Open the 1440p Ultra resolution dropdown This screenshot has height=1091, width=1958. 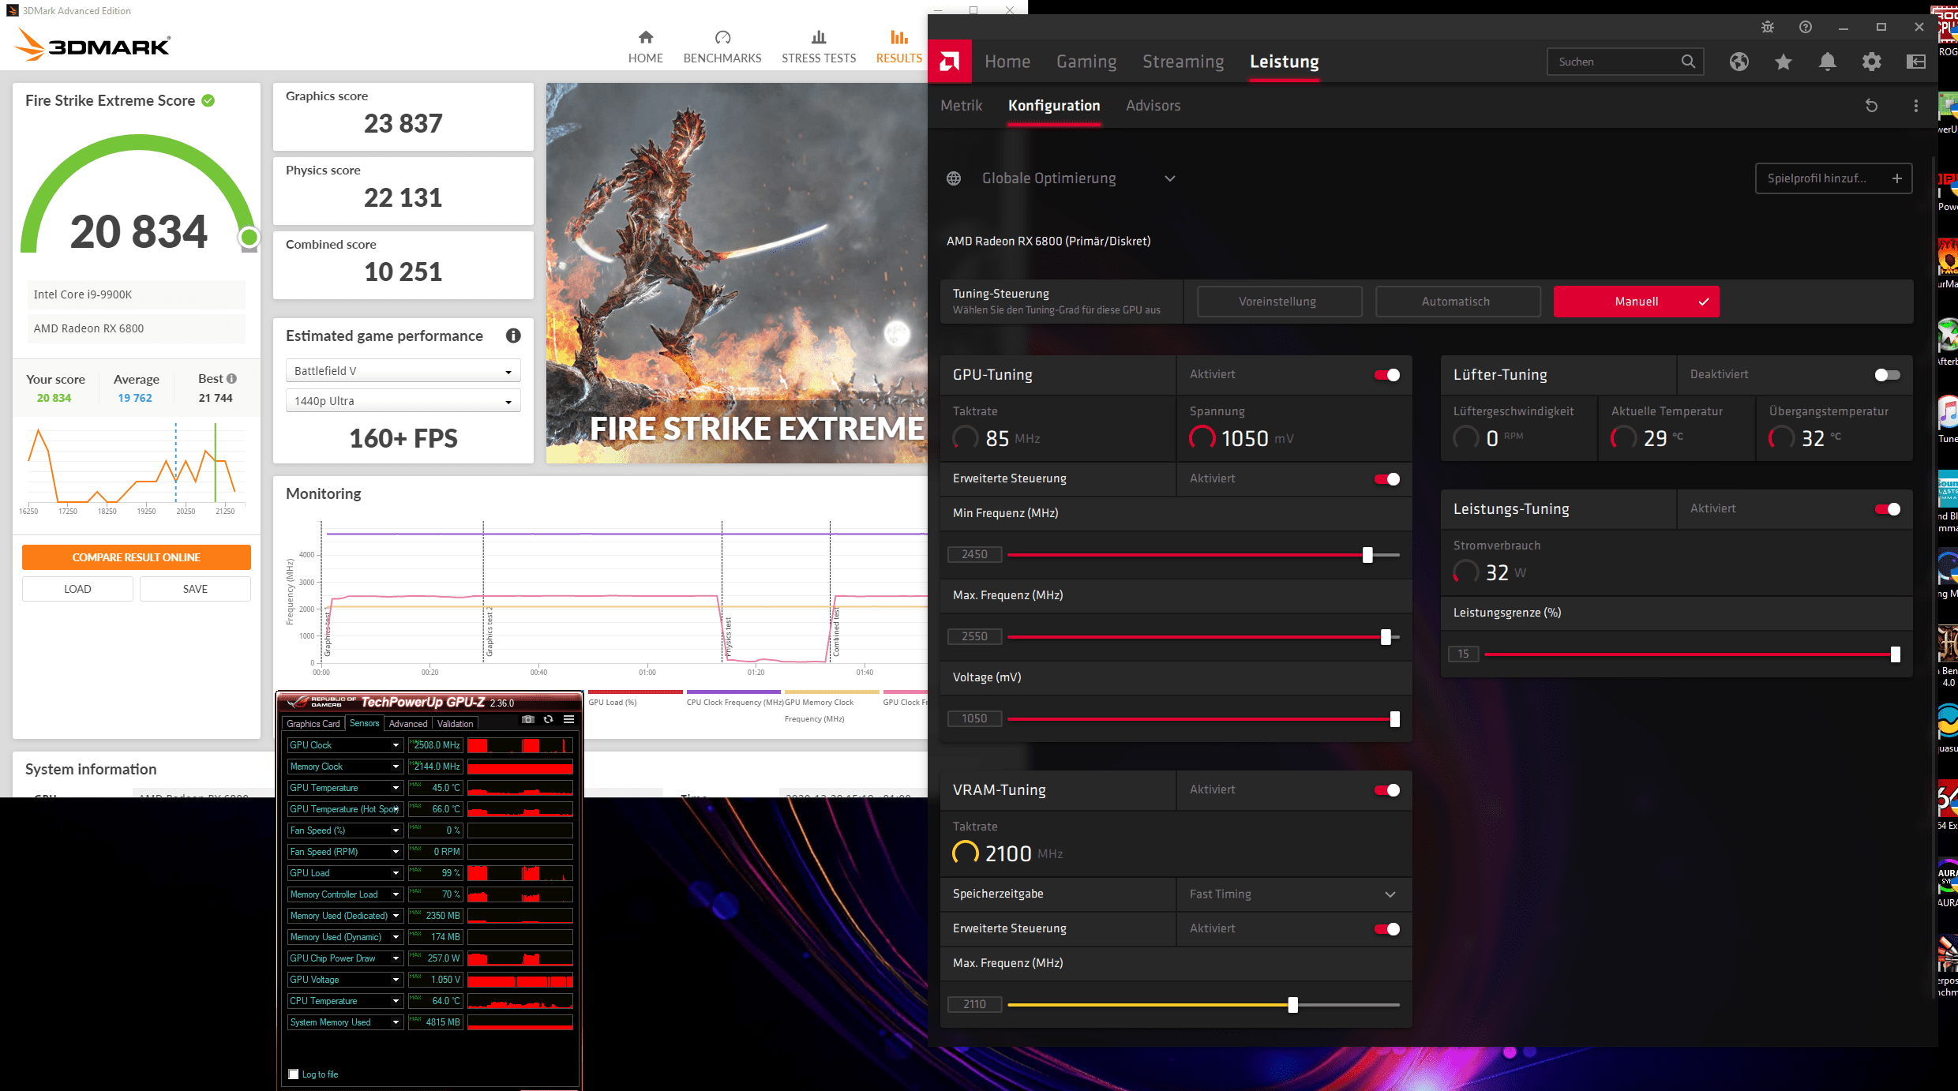(403, 401)
